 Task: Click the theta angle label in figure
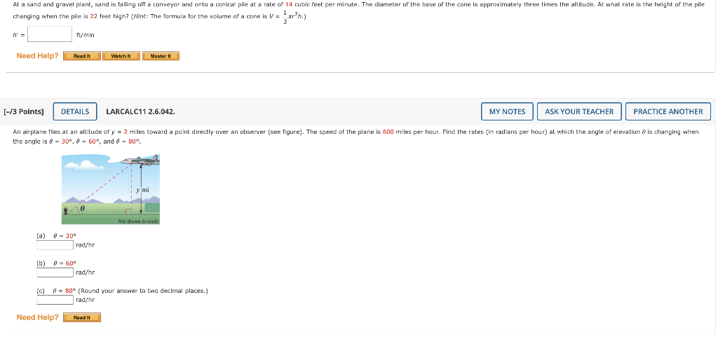[83, 209]
